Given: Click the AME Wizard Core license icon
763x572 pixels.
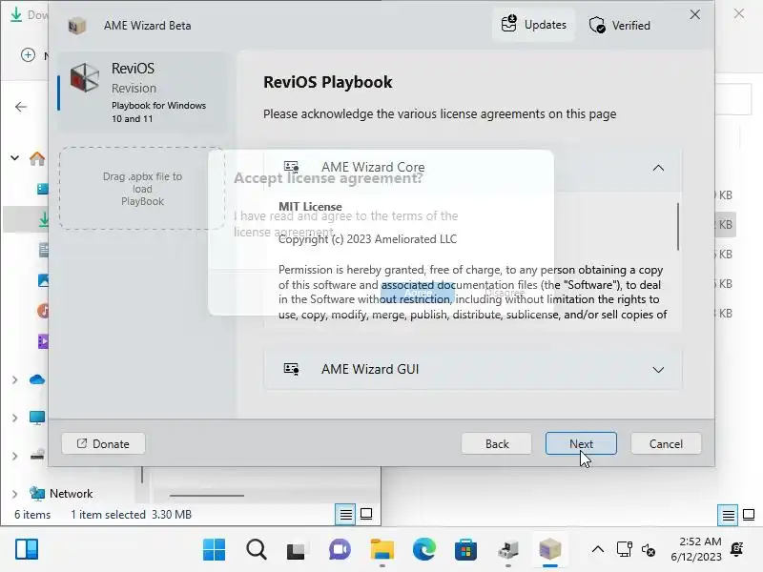Looking at the screenshot, I should [291, 167].
